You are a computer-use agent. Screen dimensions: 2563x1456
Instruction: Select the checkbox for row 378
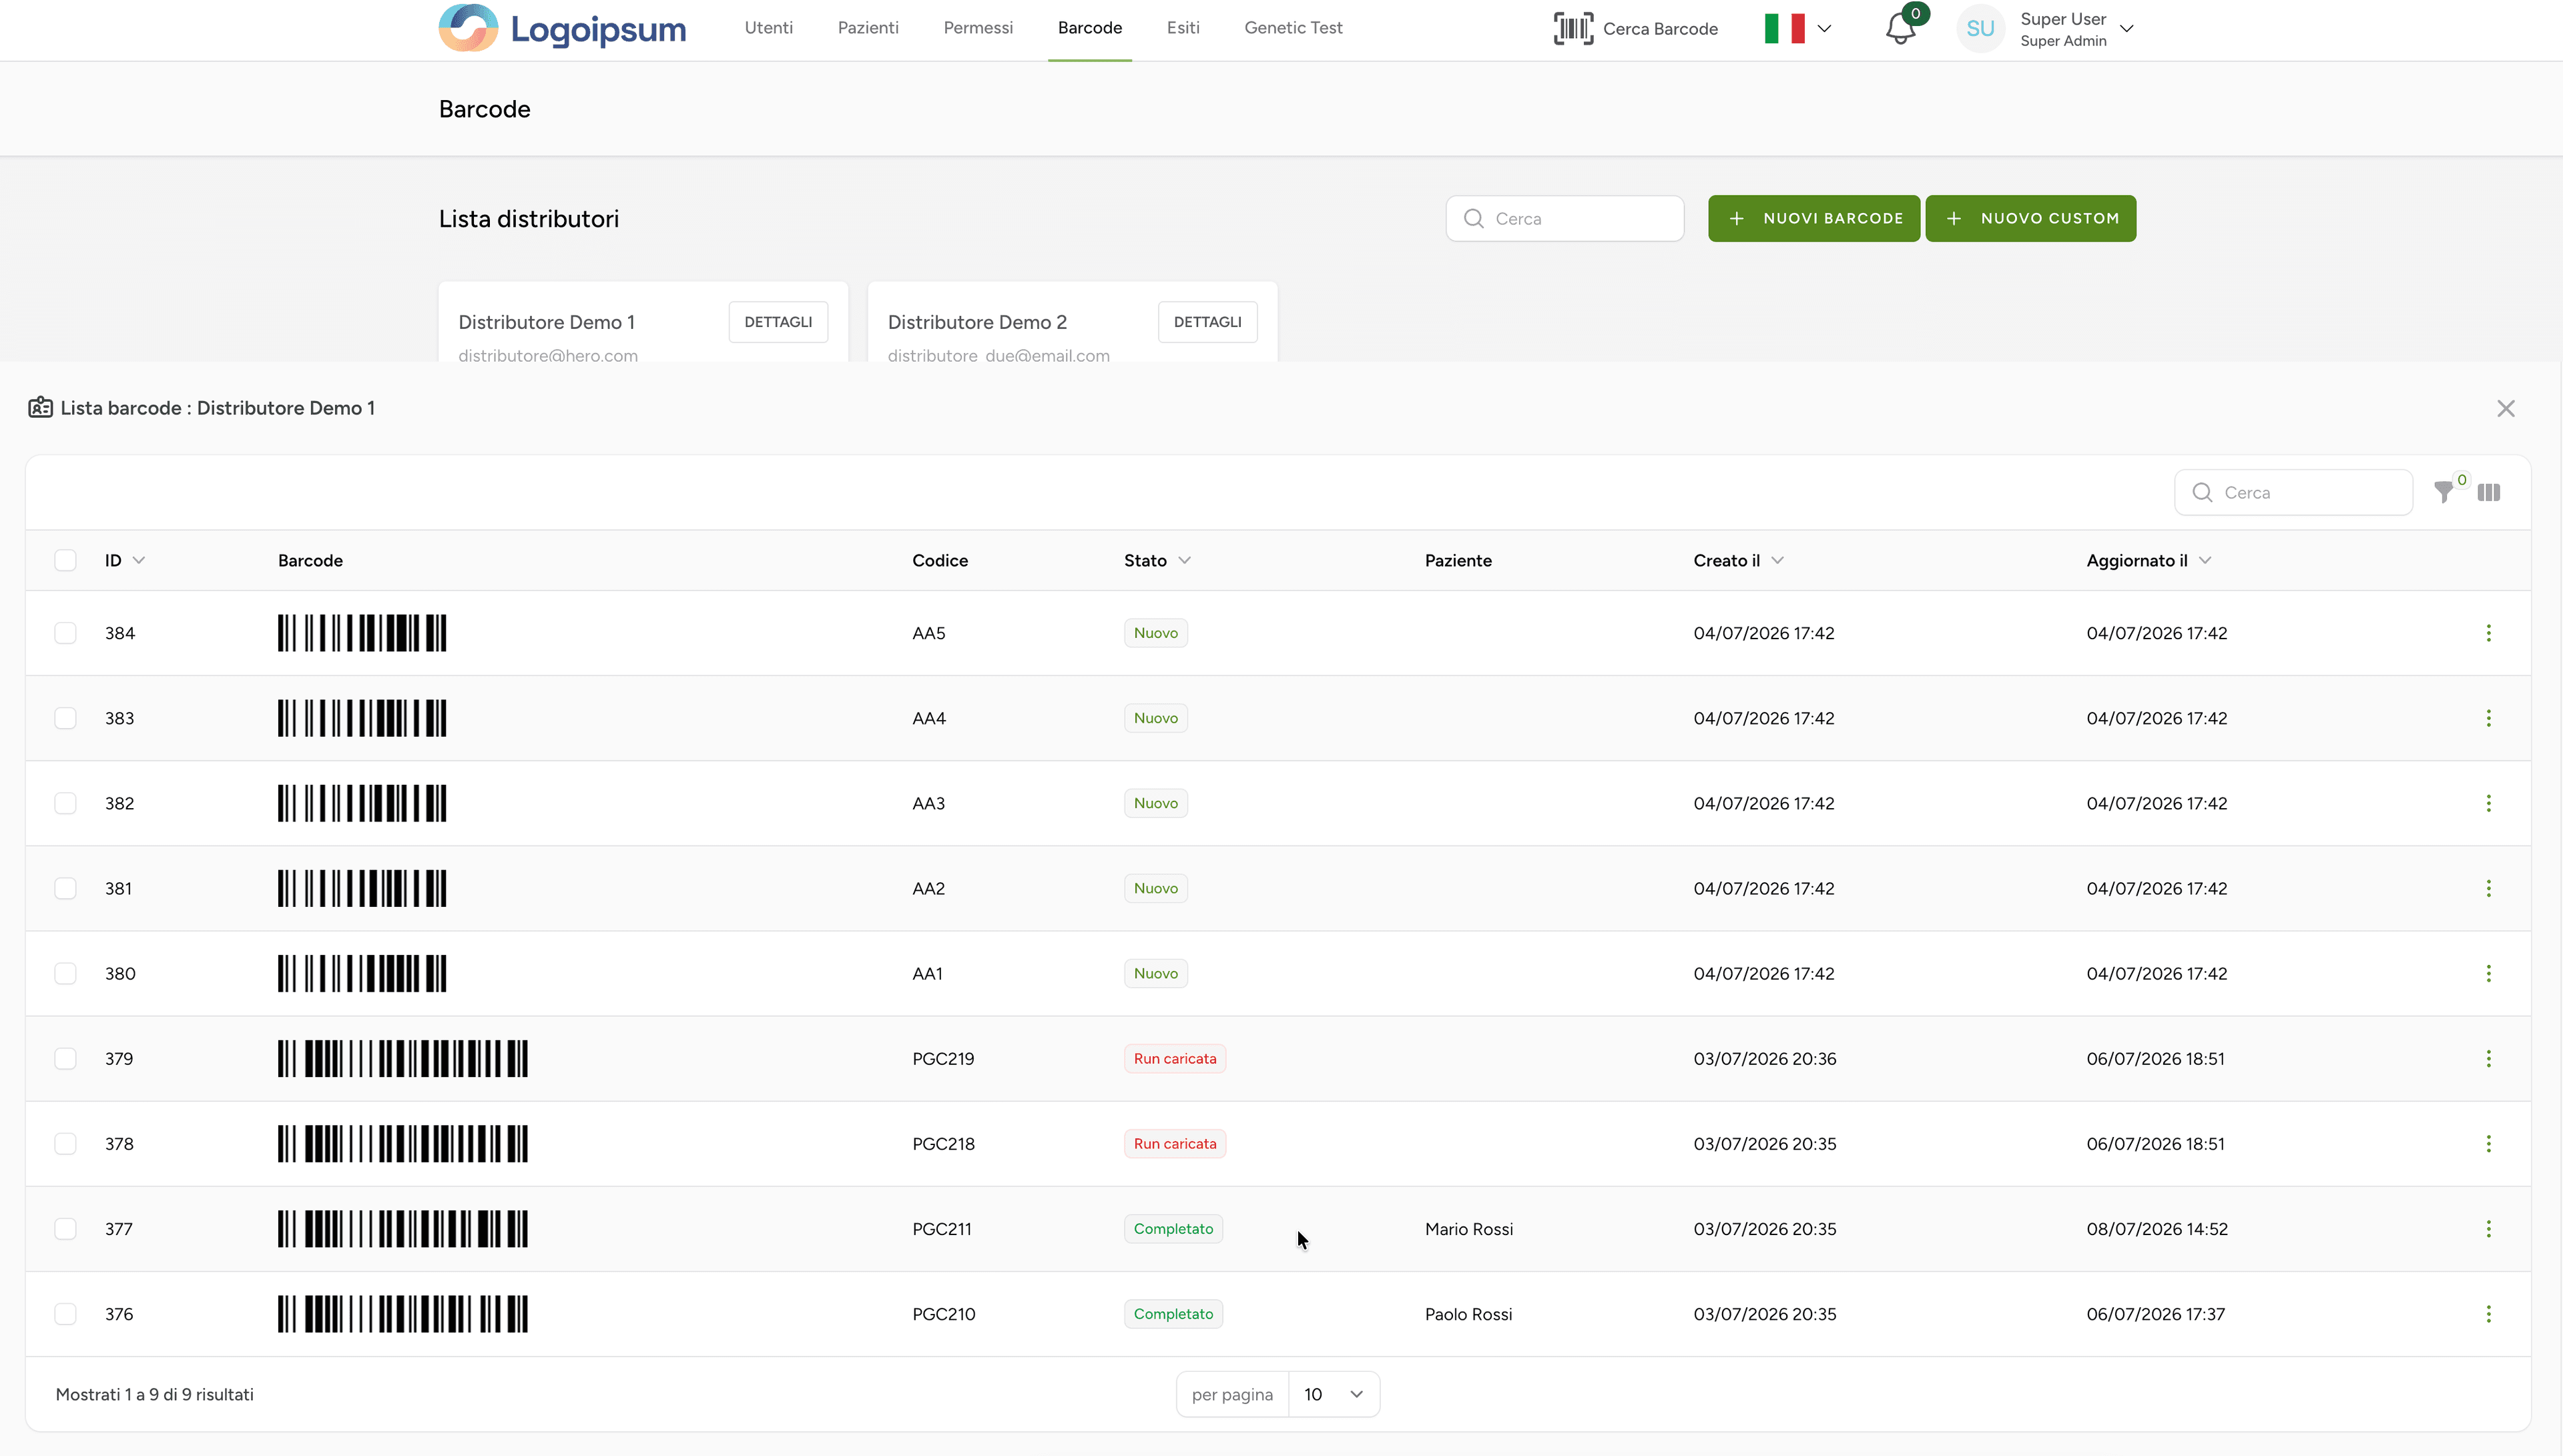coord(65,1143)
